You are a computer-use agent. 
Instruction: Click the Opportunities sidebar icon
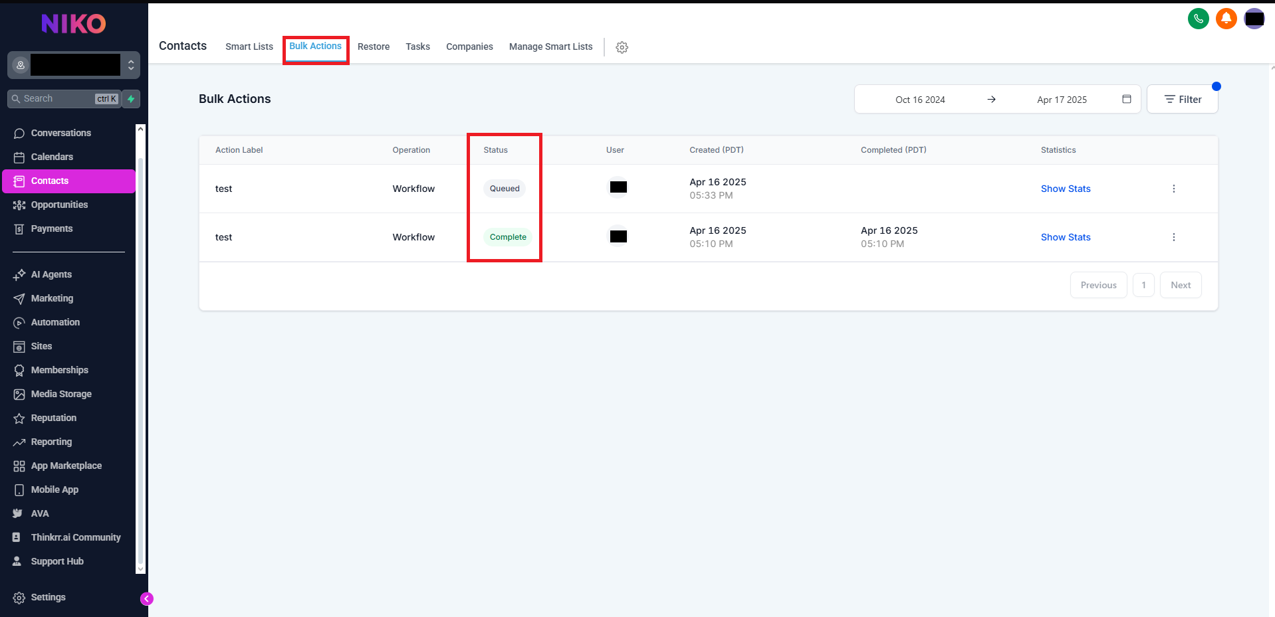pos(19,205)
